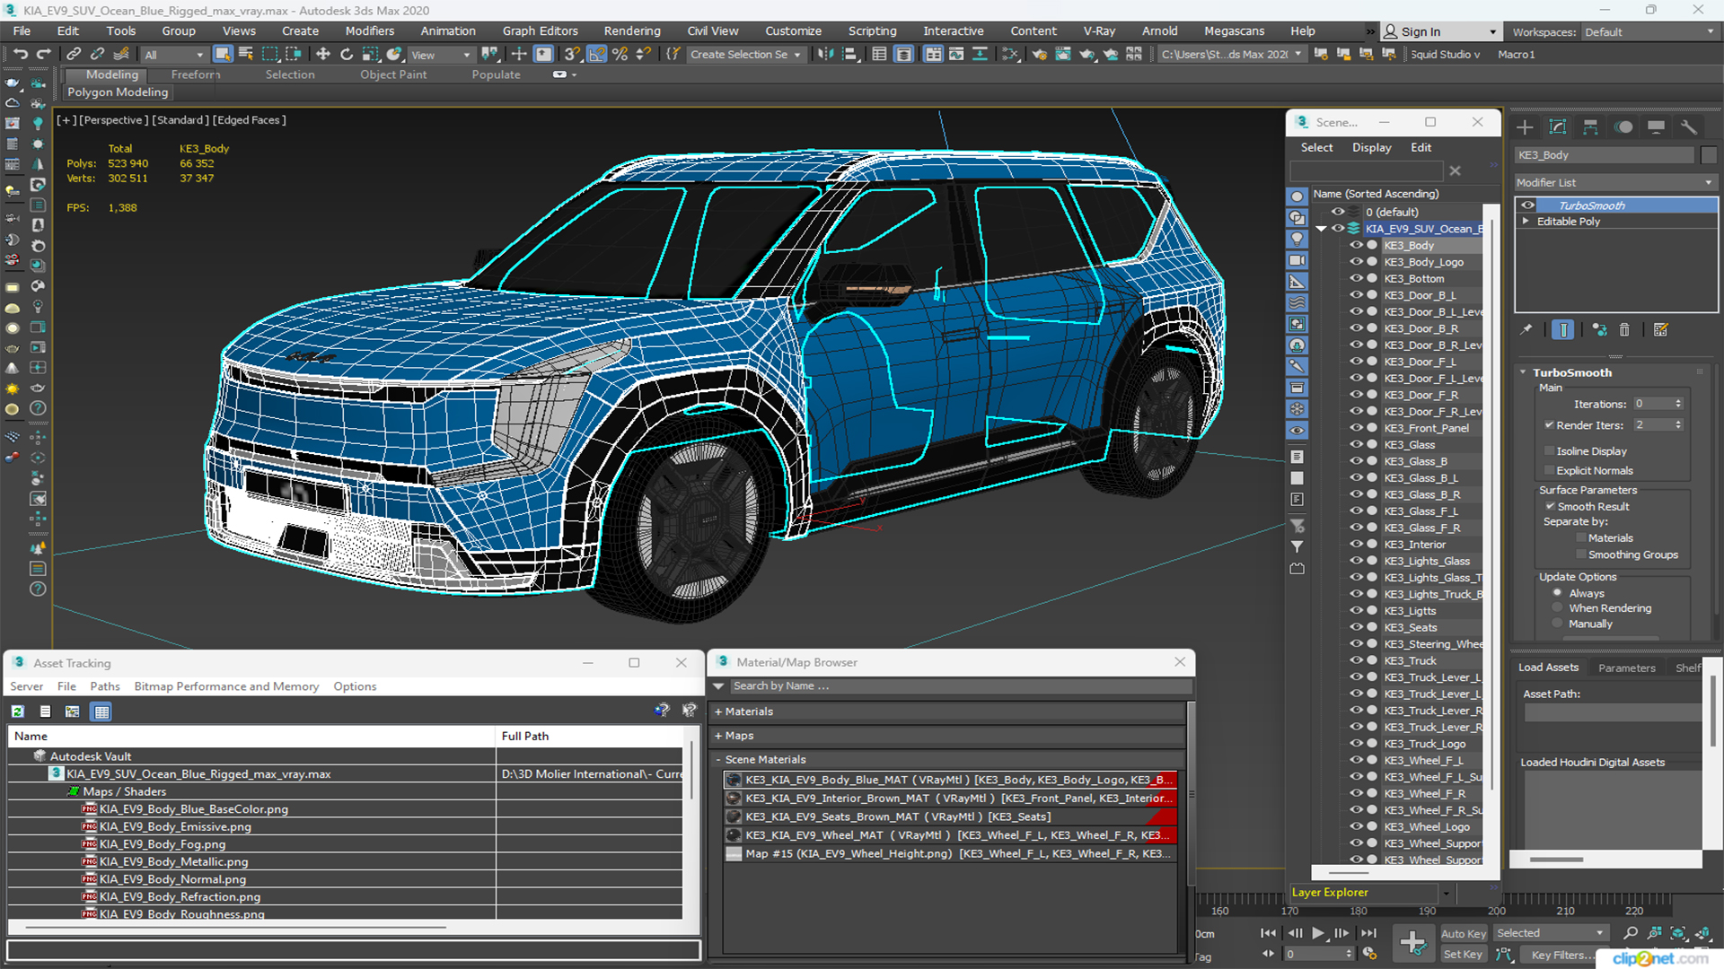
Task: Expand the Maps group in browser
Action: pos(718,736)
